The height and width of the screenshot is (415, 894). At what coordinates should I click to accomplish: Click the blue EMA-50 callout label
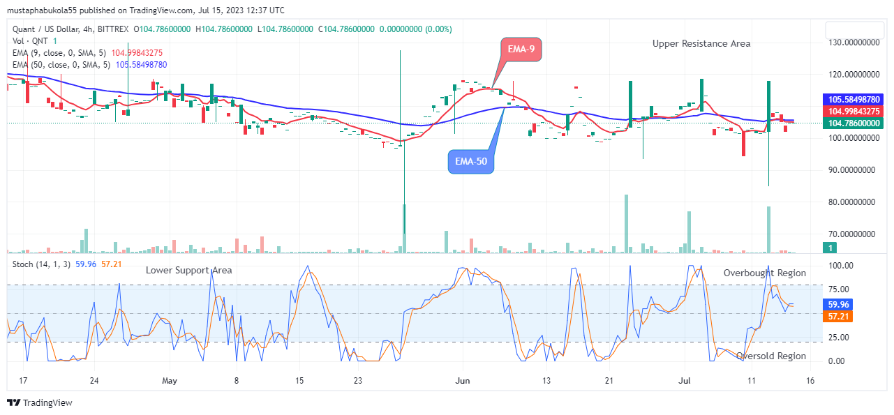click(x=471, y=161)
